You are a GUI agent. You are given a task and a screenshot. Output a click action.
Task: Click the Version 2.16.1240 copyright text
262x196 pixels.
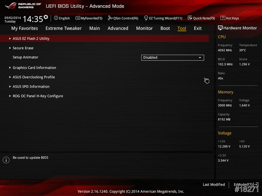click(131, 192)
